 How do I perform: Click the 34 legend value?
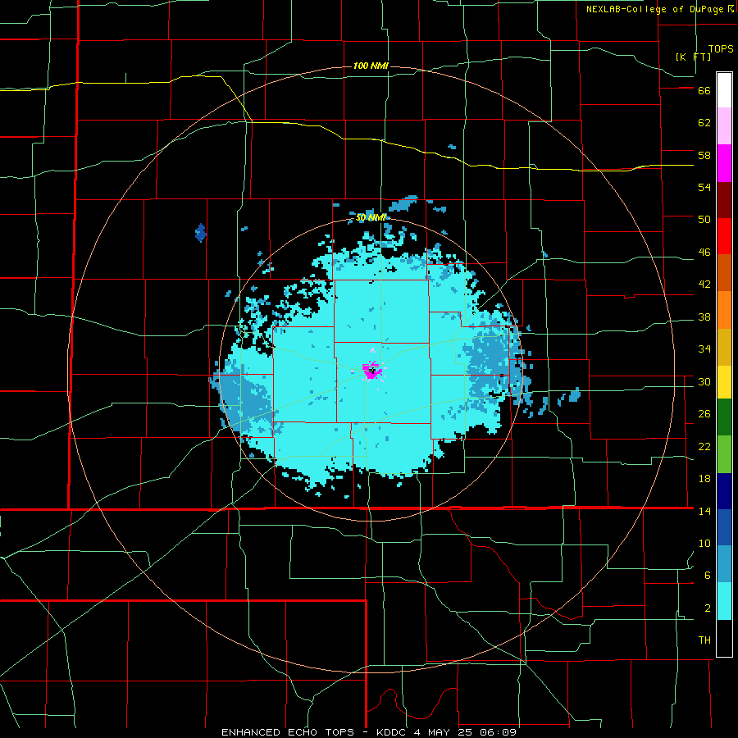(x=704, y=349)
